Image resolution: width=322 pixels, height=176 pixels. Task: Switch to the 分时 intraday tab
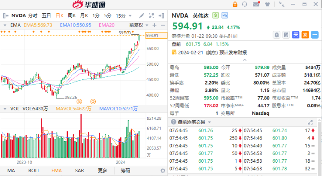point(33,16)
